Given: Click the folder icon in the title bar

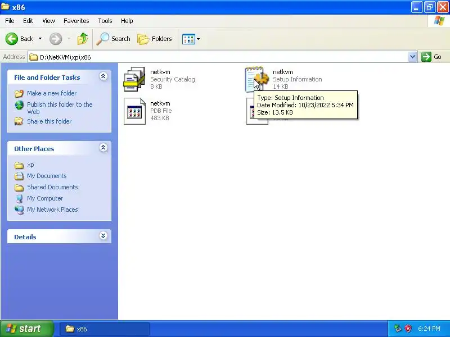Looking at the screenshot, I should tap(5, 6).
